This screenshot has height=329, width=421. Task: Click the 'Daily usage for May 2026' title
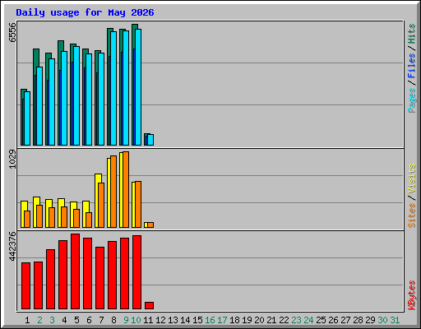[85, 12]
